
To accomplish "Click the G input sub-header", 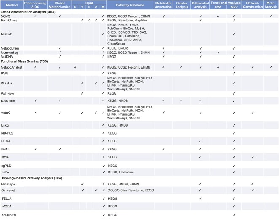I will pos(75,7).
